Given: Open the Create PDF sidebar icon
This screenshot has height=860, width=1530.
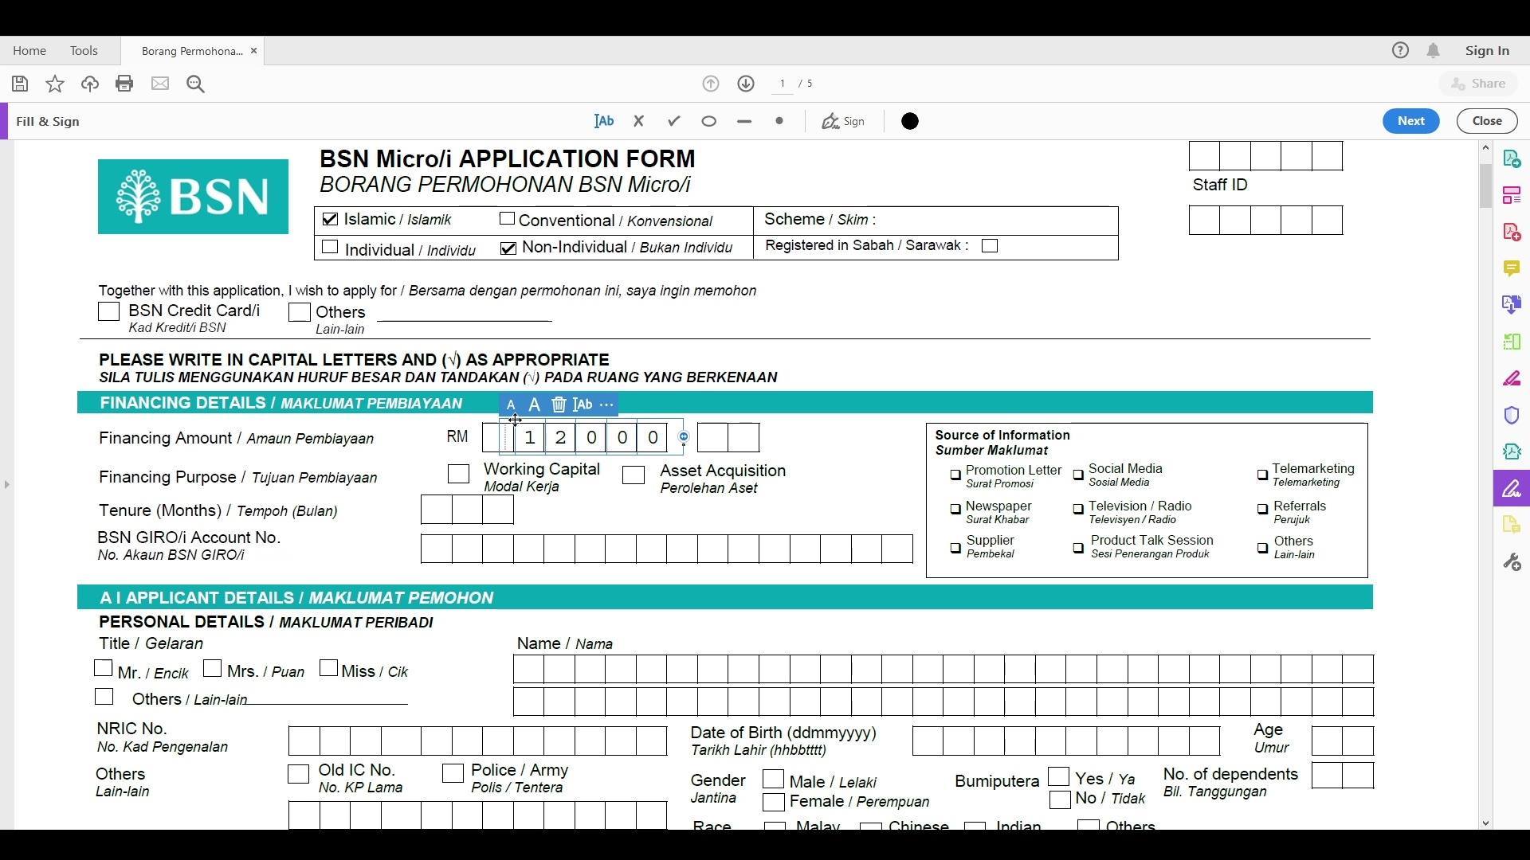Looking at the screenshot, I should (x=1512, y=232).
